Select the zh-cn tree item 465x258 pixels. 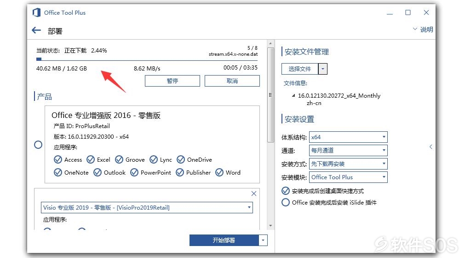(314, 103)
